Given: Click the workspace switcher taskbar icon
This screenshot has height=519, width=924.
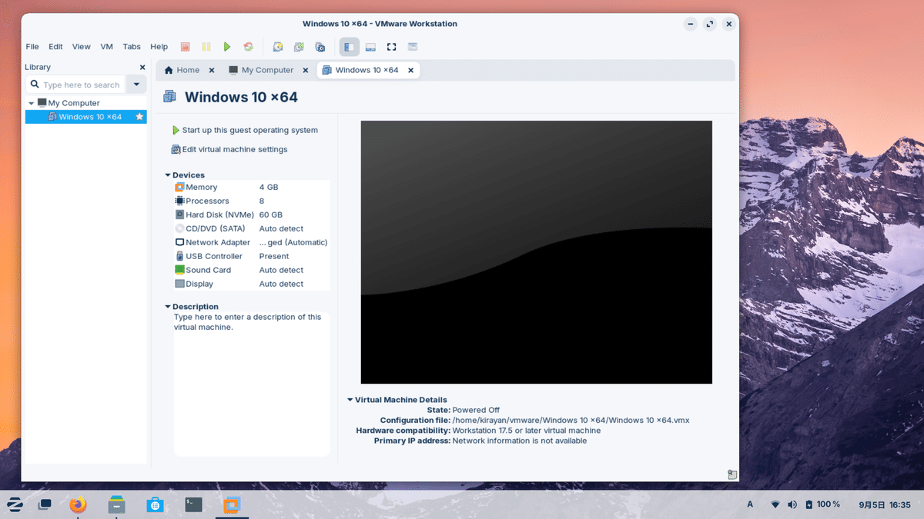Looking at the screenshot, I should pyautogui.click(x=45, y=504).
